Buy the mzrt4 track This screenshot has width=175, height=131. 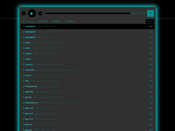[x=151, y=125]
